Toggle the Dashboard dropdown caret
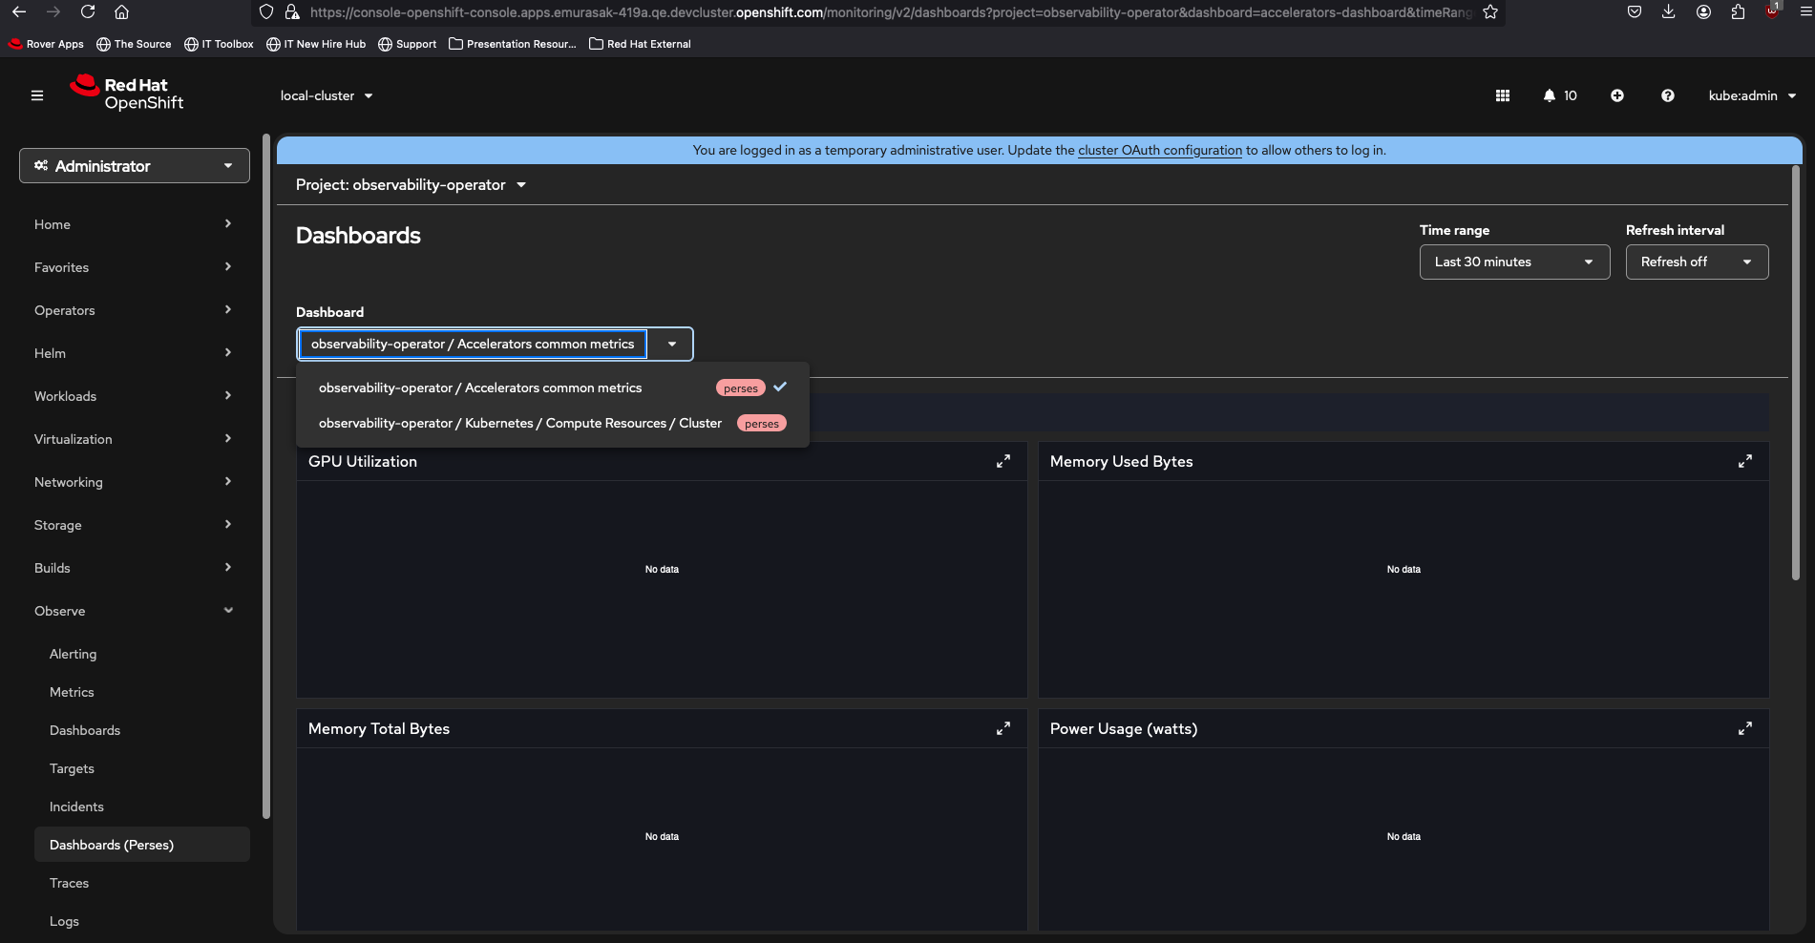The width and height of the screenshot is (1815, 943). (x=672, y=344)
